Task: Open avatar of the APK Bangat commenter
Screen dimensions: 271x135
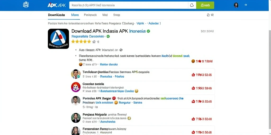Action: pos(76,100)
